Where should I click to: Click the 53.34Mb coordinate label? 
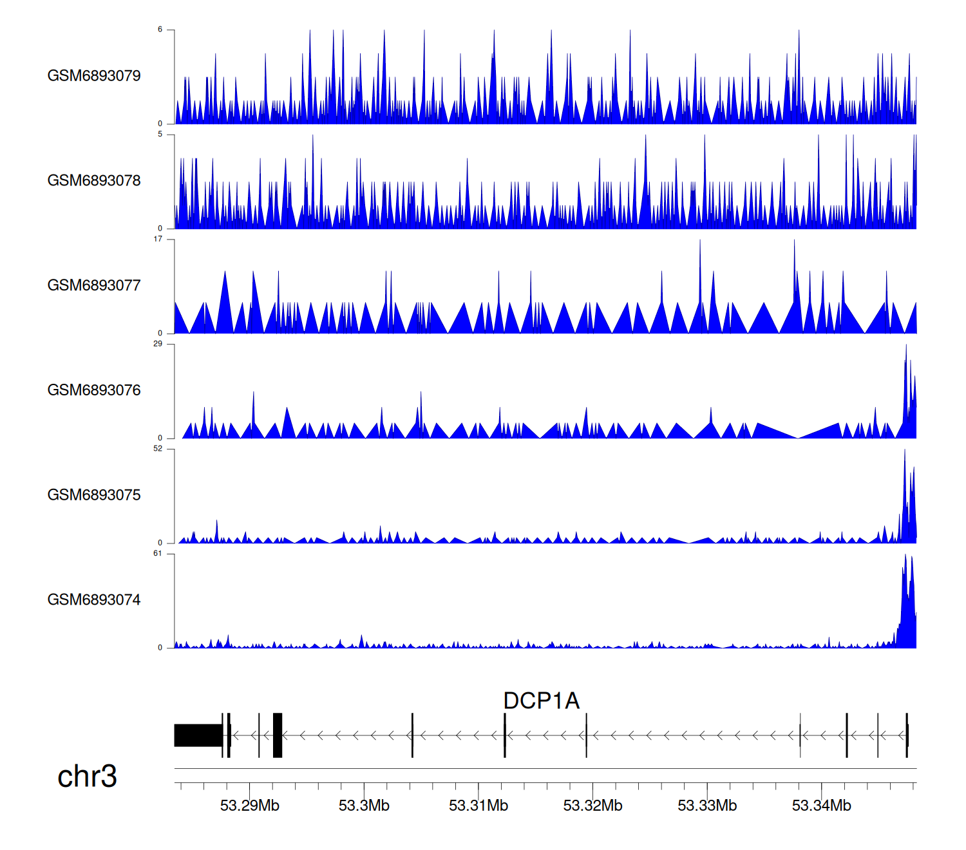click(x=821, y=806)
